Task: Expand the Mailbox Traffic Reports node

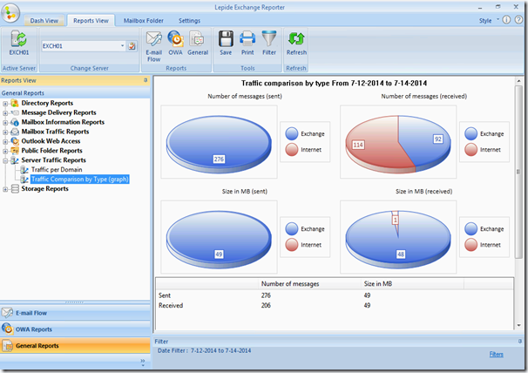Action: [x=5, y=132]
